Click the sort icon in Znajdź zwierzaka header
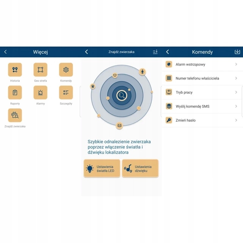The height and width of the screenshot is (243, 243). click(155, 52)
